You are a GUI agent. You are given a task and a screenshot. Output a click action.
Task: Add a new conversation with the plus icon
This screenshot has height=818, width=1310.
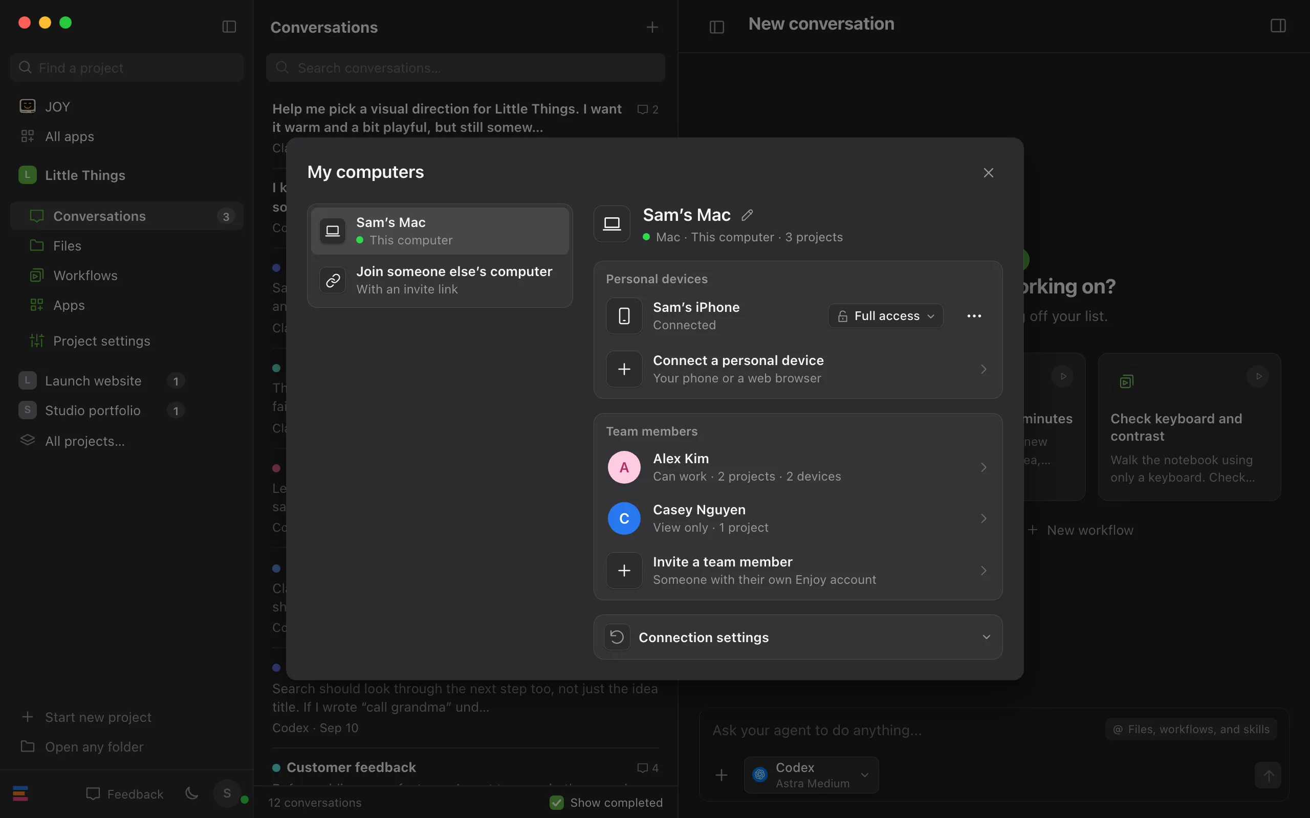click(x=652, y=27)
